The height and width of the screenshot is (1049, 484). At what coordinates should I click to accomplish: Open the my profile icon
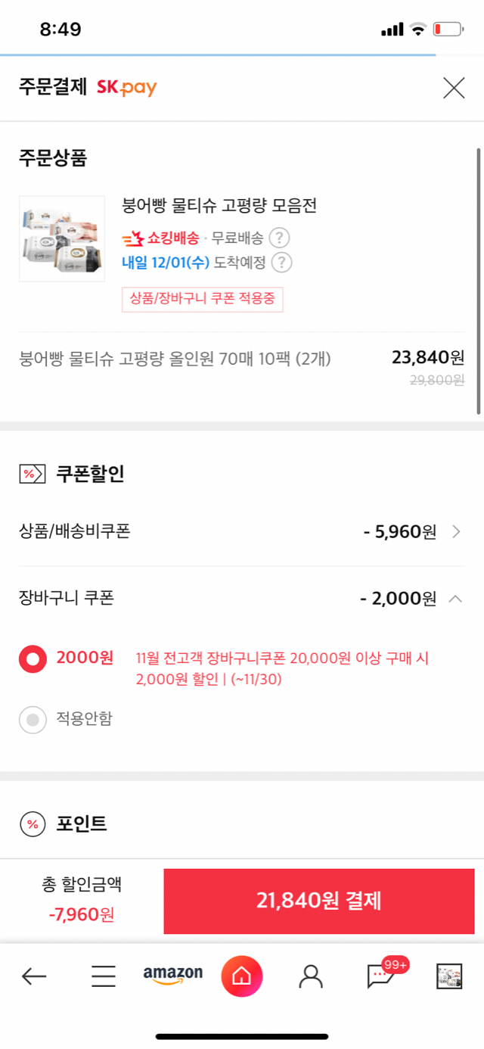click(311, 976)
